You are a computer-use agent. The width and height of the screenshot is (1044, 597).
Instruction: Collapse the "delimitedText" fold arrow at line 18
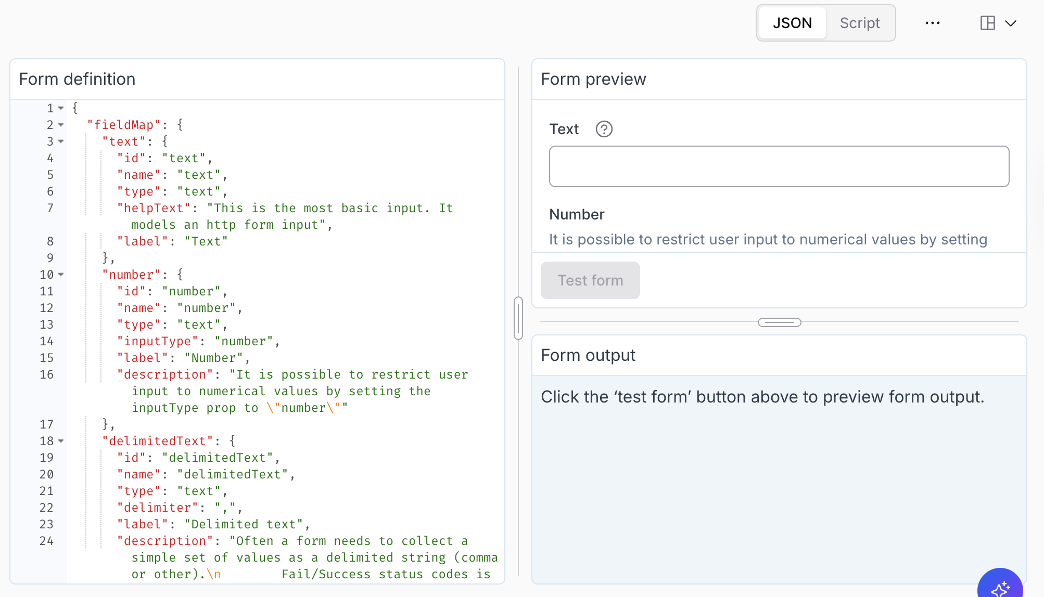point(61,441)
